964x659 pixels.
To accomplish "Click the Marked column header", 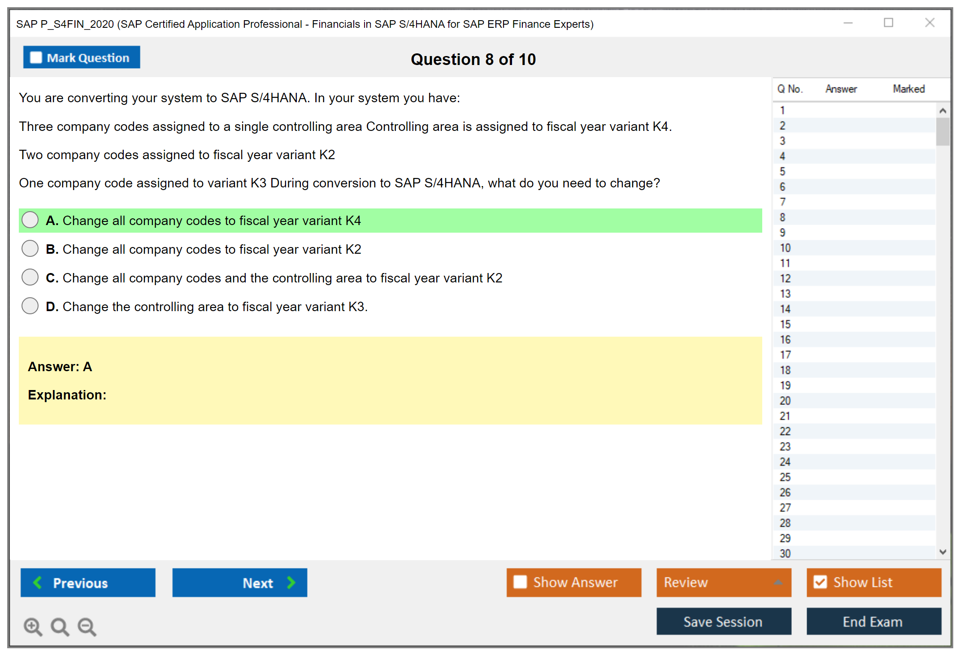I will pyautogui.click(x=908, y=89).
